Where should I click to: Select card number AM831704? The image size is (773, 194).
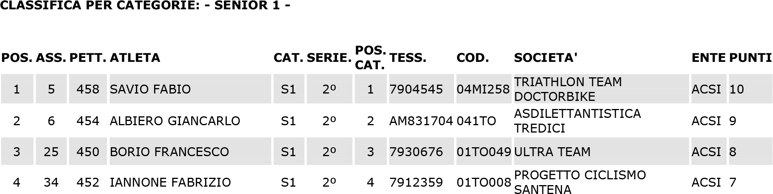[421, 121]
